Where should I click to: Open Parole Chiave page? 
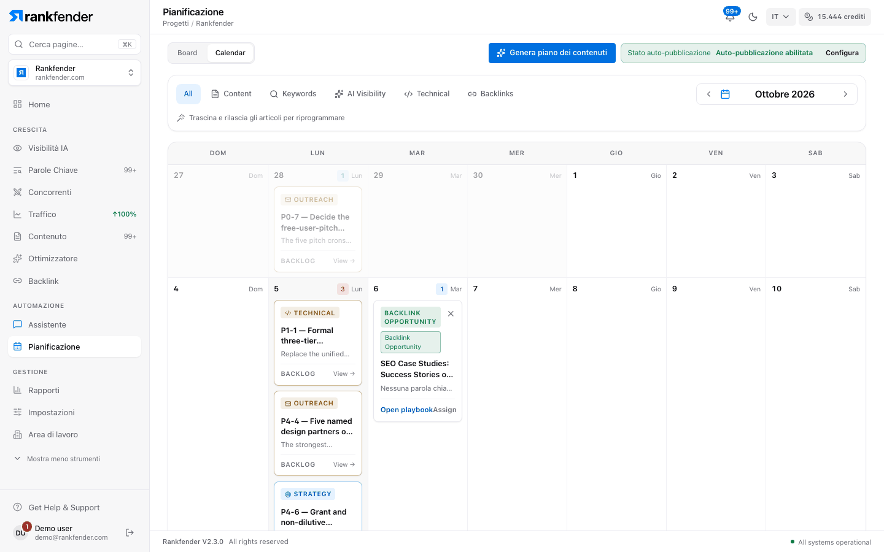pos(74,170)
